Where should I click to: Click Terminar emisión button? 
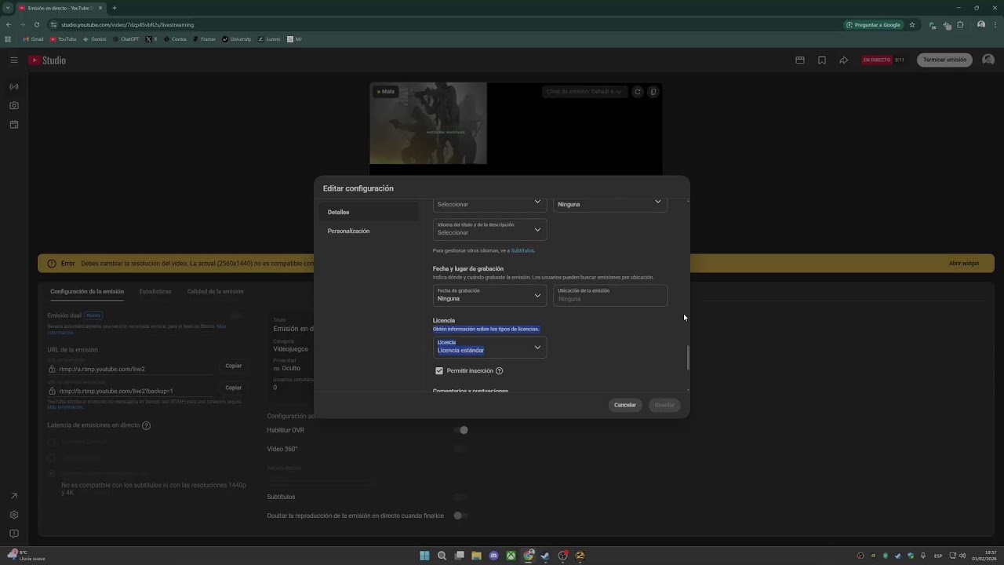[944, 60]
